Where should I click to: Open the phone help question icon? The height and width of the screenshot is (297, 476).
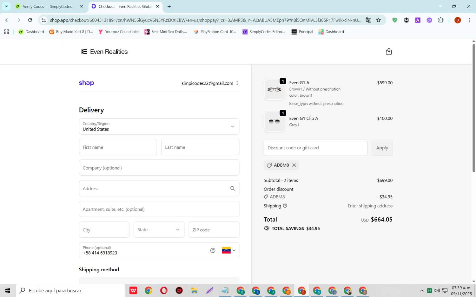[x=213, y=250]
